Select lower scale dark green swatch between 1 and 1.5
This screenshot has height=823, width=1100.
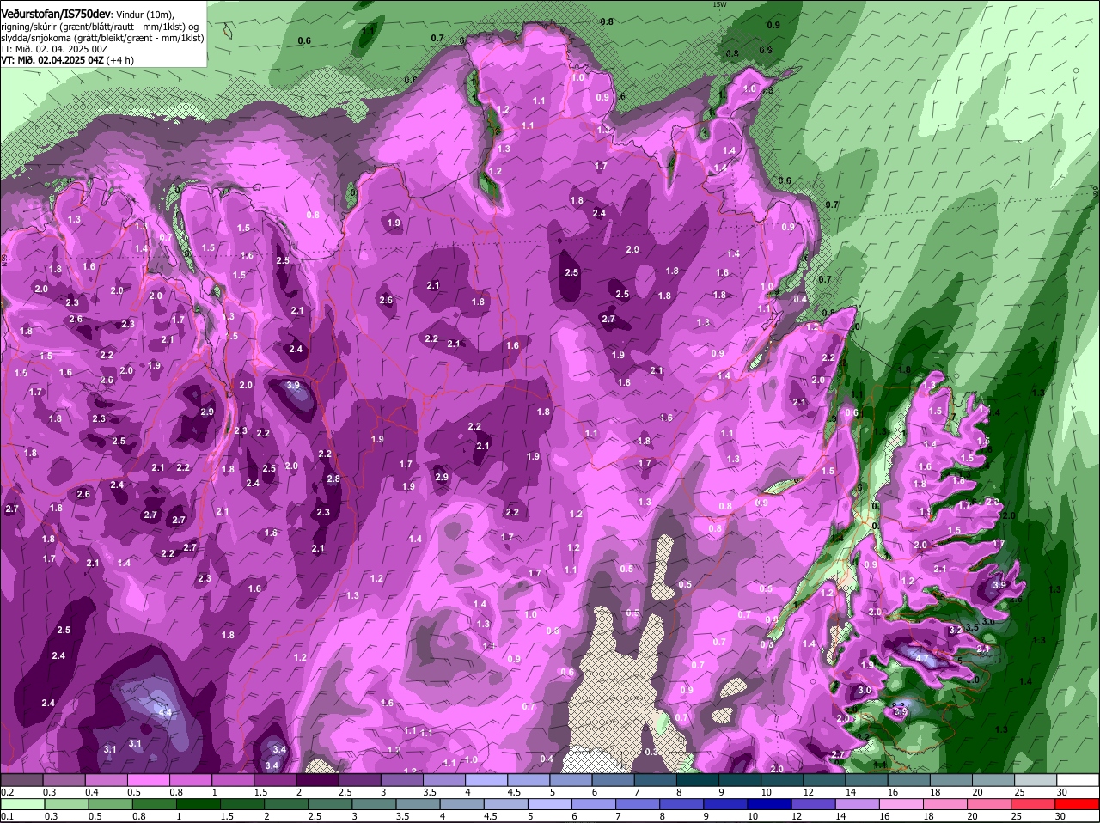198,804
